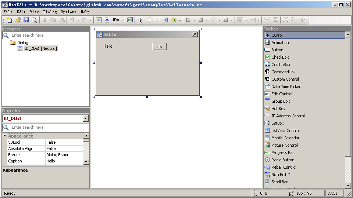Undo the last action
The width and height of the screenshot is (353, 198).
click(72, 20)
